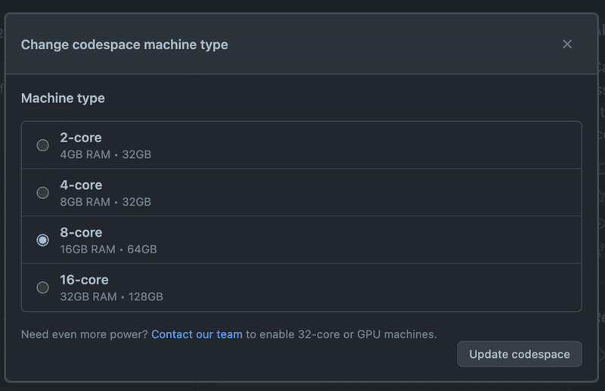Click the 8-core option label
605x391 pixels.
(x=80, y=232)
